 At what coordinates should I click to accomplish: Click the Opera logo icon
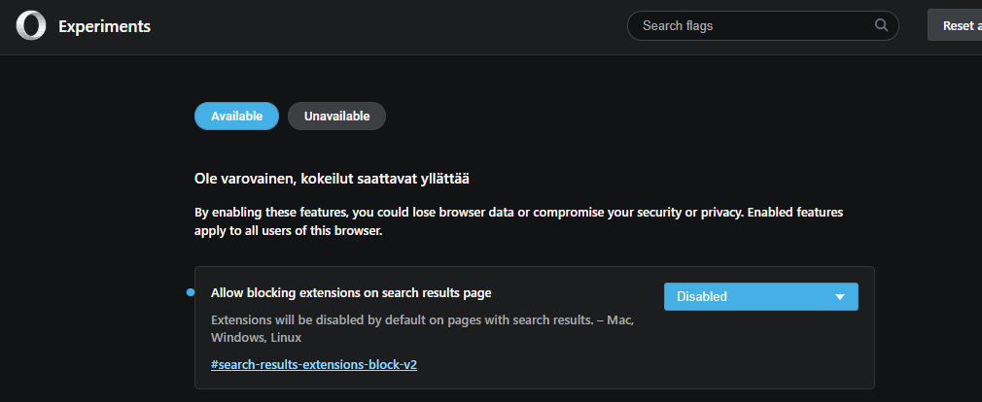30,26
